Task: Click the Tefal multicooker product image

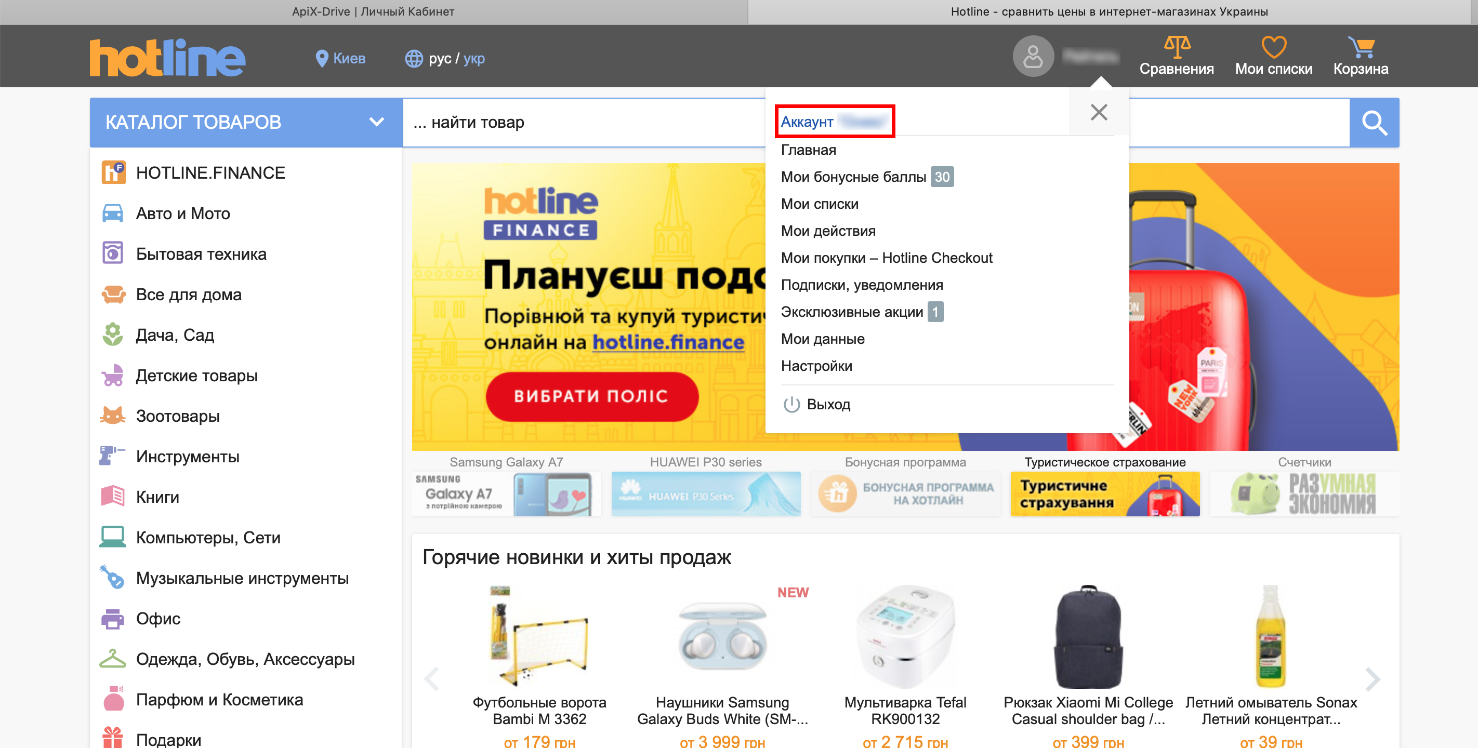Action: tap(905, 636)
